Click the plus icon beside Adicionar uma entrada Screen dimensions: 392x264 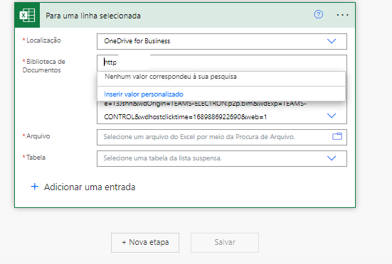click(x=34, y=187)
